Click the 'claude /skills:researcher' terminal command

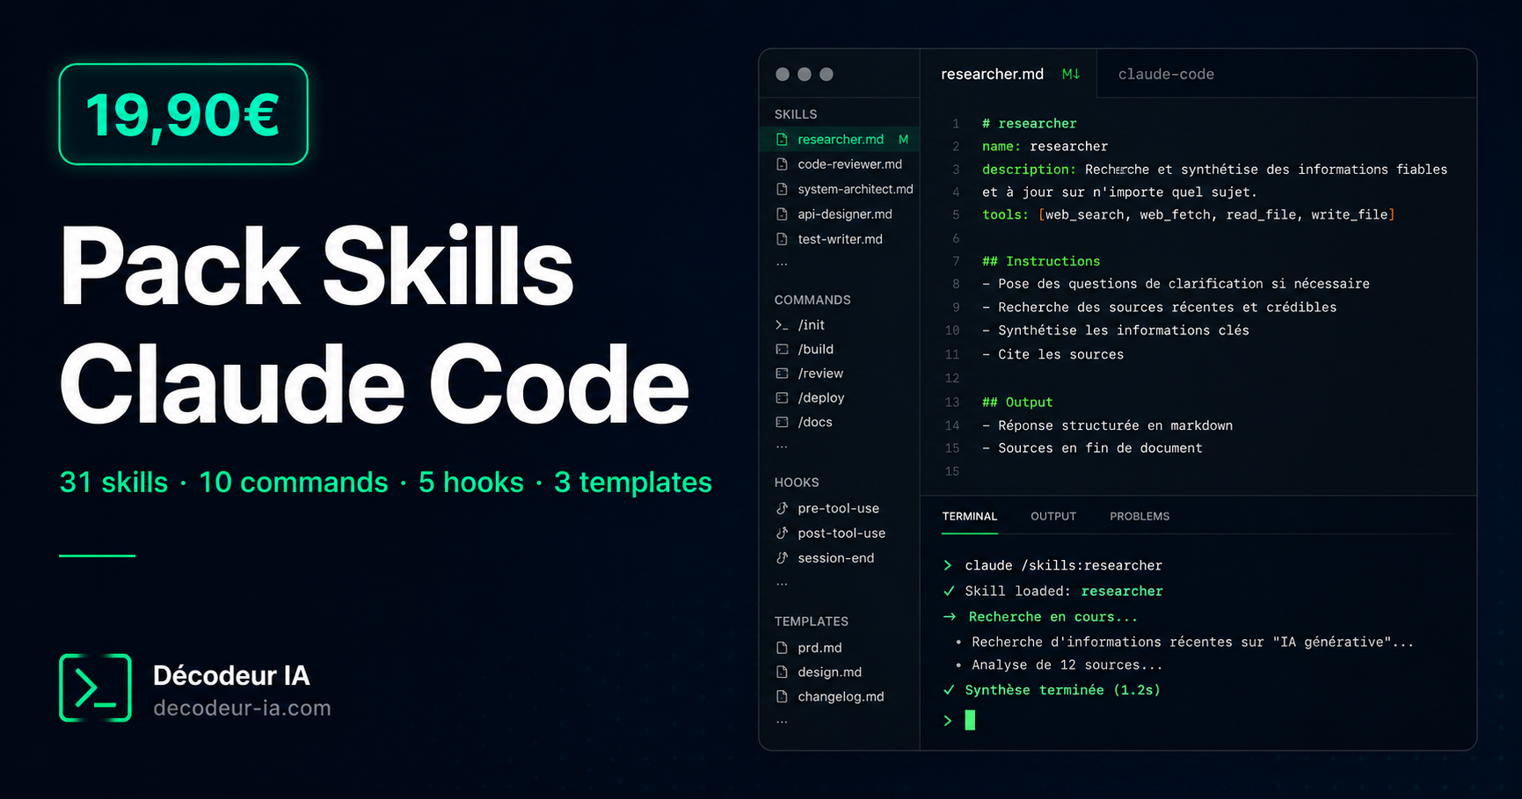coord(1063,566)
